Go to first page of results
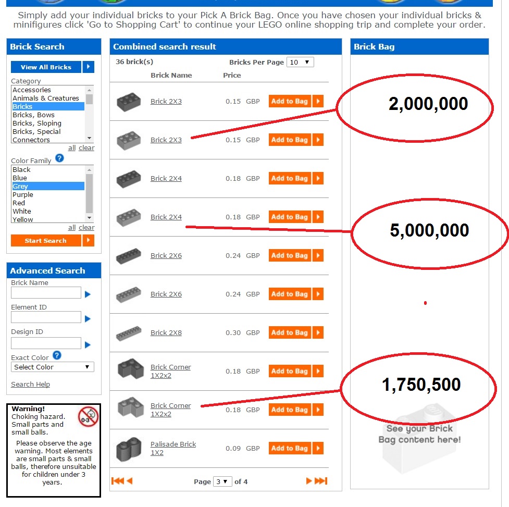The image size is (509, 507). 118,481
